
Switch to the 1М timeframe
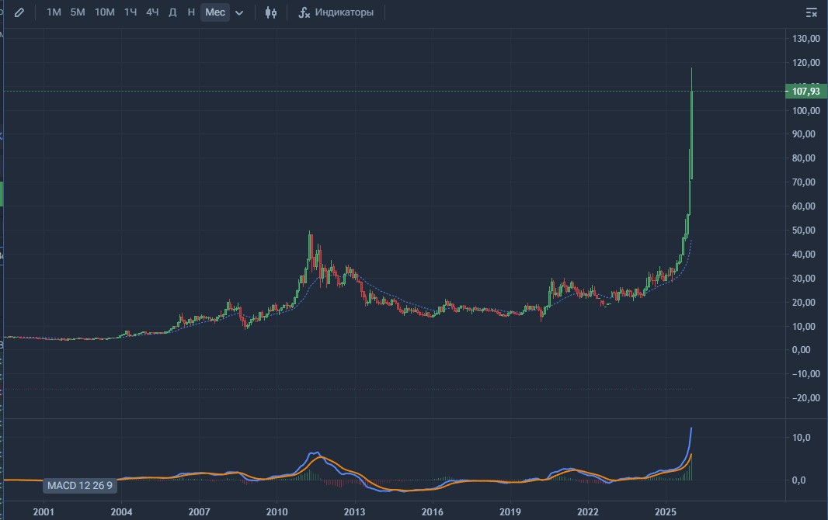click(54, 12)
